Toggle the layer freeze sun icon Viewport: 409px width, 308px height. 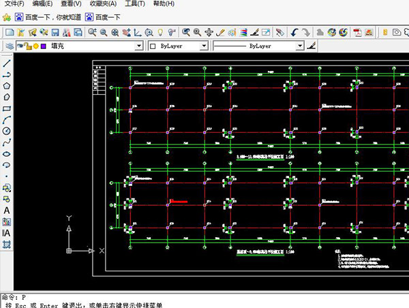(35, 46)
